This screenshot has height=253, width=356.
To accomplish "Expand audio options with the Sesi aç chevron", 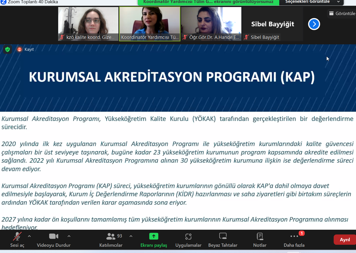I will click(29, 236).
